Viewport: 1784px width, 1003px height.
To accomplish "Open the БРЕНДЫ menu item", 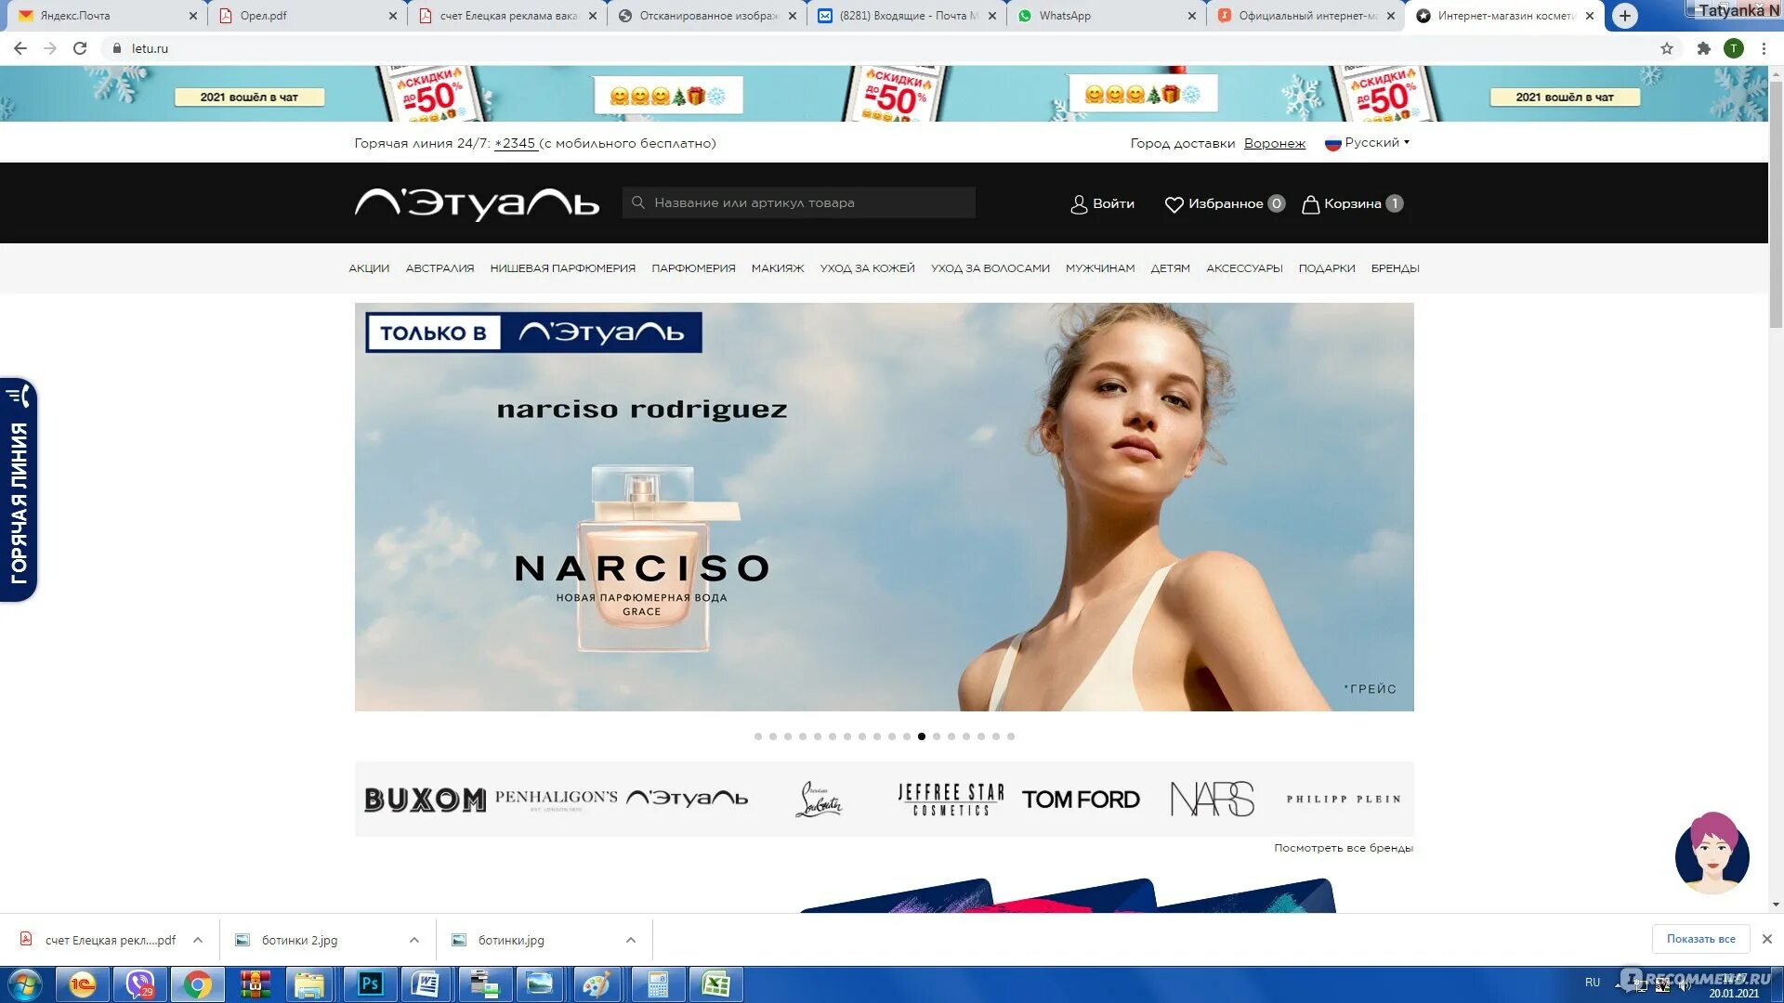I will coord(1395,268).
